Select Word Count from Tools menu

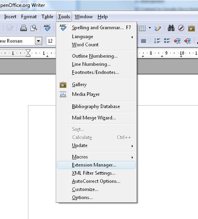[x=96, y=45]
